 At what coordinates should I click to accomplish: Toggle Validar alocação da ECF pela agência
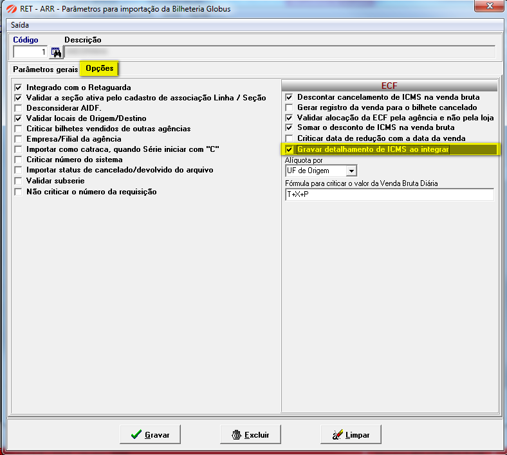[x=289, y=118]
